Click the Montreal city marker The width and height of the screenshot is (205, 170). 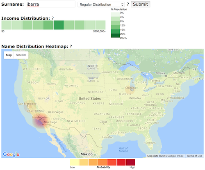172,75
